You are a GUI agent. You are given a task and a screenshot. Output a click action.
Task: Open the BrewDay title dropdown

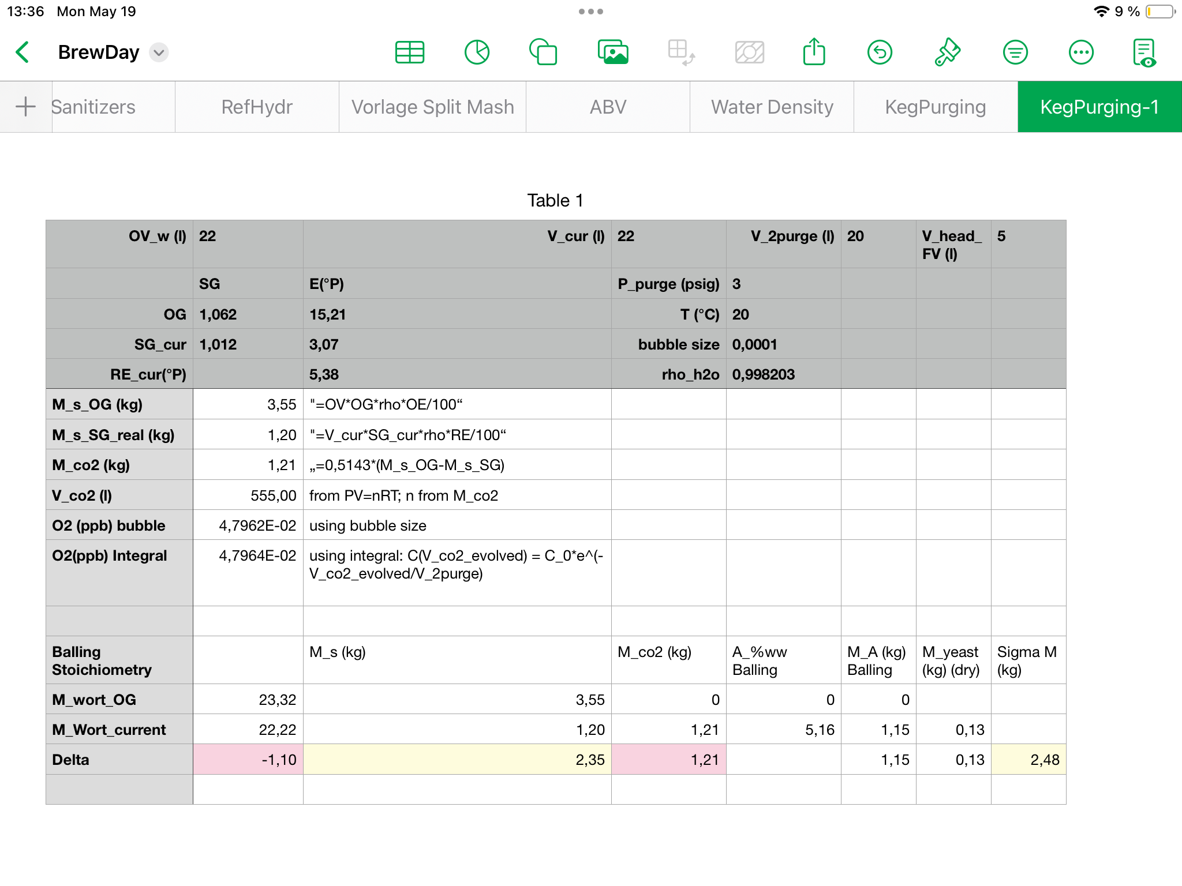point(159,52)
